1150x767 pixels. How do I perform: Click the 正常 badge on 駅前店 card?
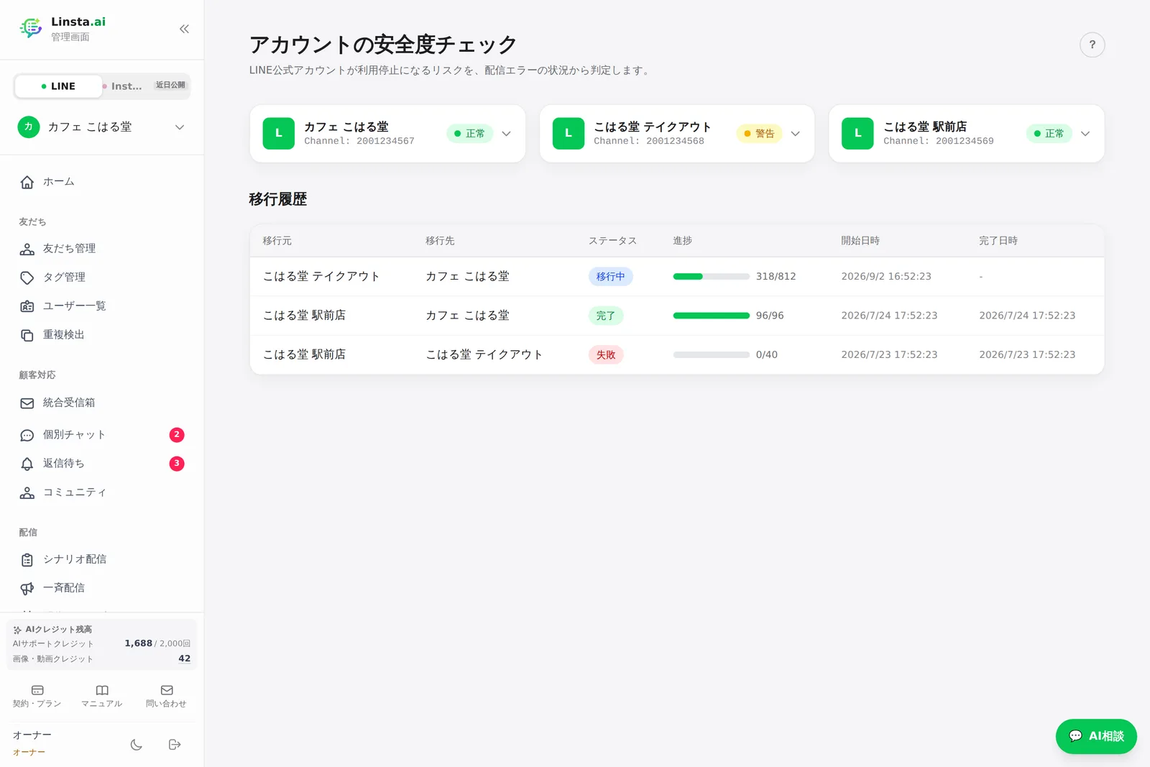1049,134
